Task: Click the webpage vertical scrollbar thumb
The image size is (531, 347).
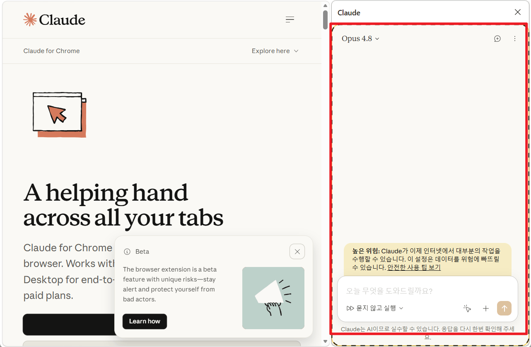Action: coord(325,19)
